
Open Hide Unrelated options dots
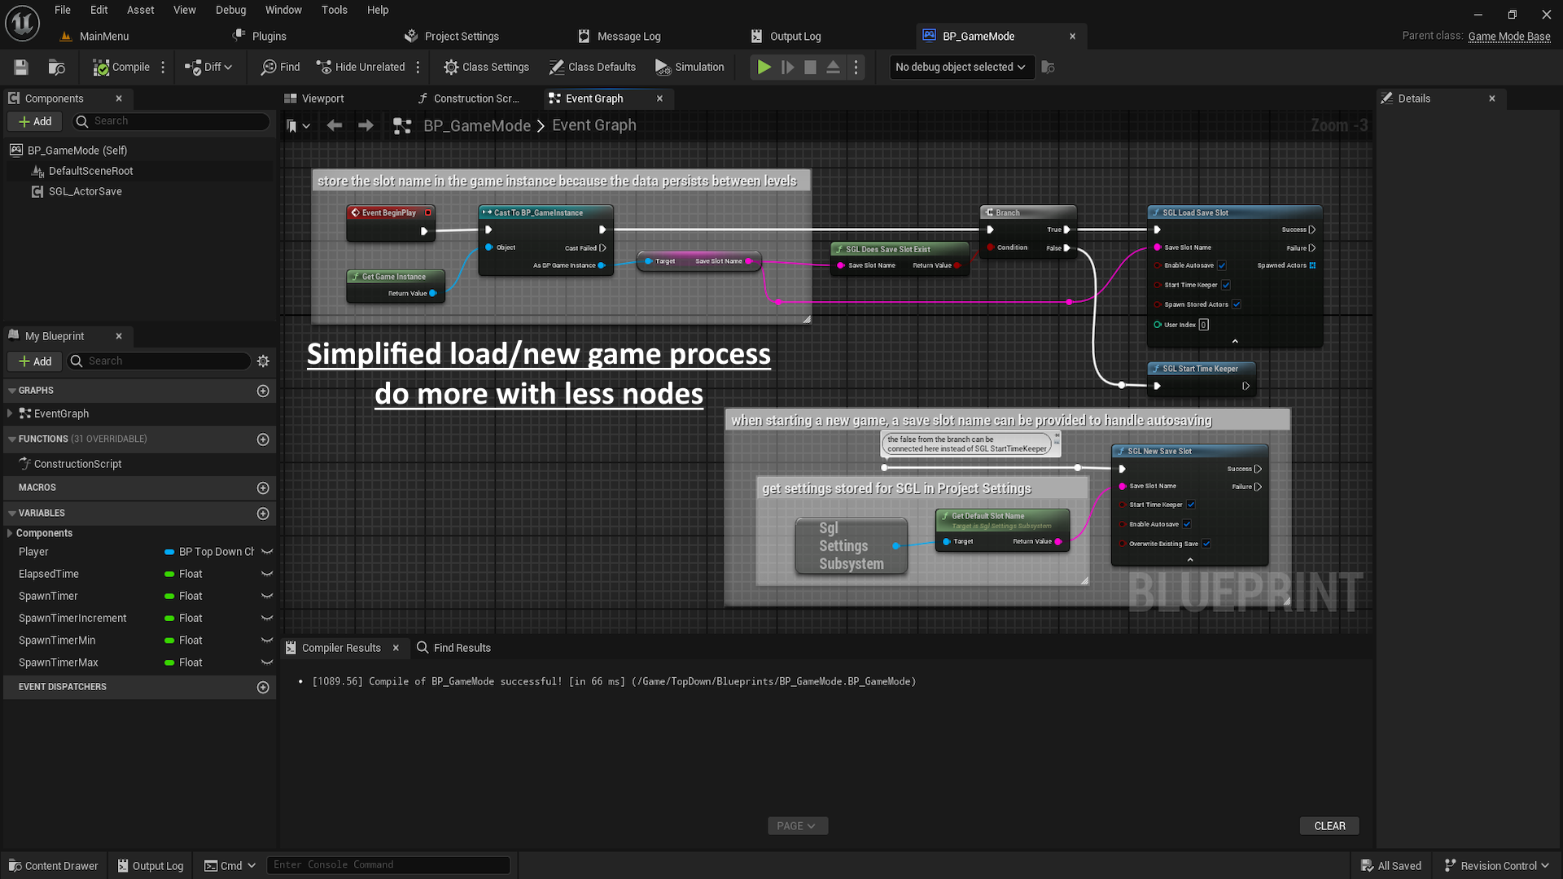(418, 68)
